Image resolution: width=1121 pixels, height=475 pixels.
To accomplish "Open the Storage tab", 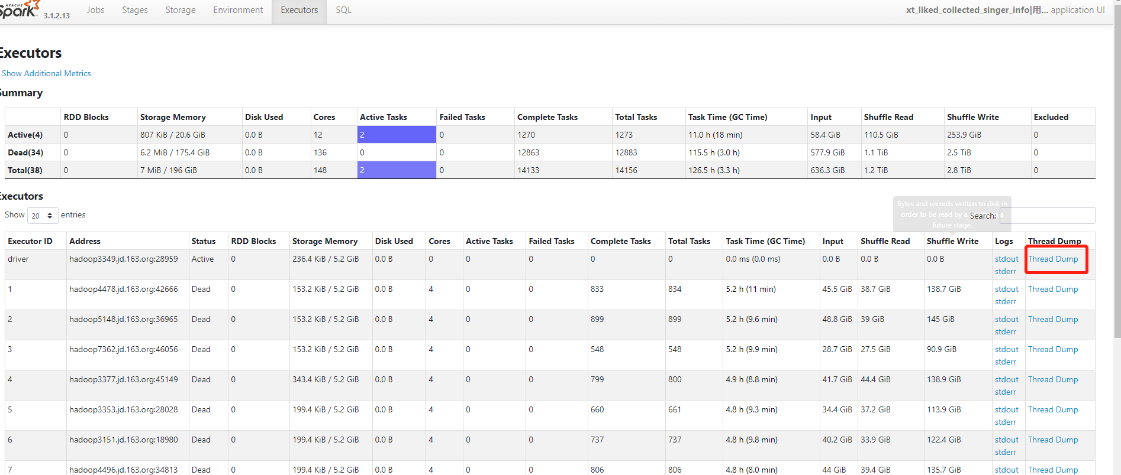I will [181, 10].
